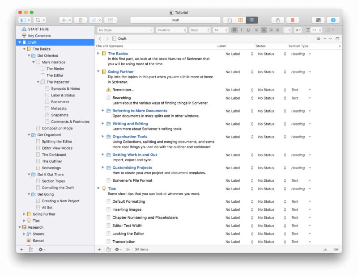Switch to Scrivenings document view mode
This screenshot has width=358, height=276.
point(229,20)
